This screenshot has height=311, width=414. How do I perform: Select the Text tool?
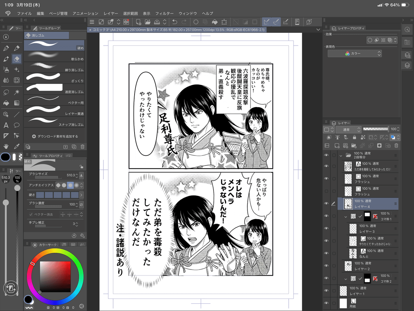point(6,124)
